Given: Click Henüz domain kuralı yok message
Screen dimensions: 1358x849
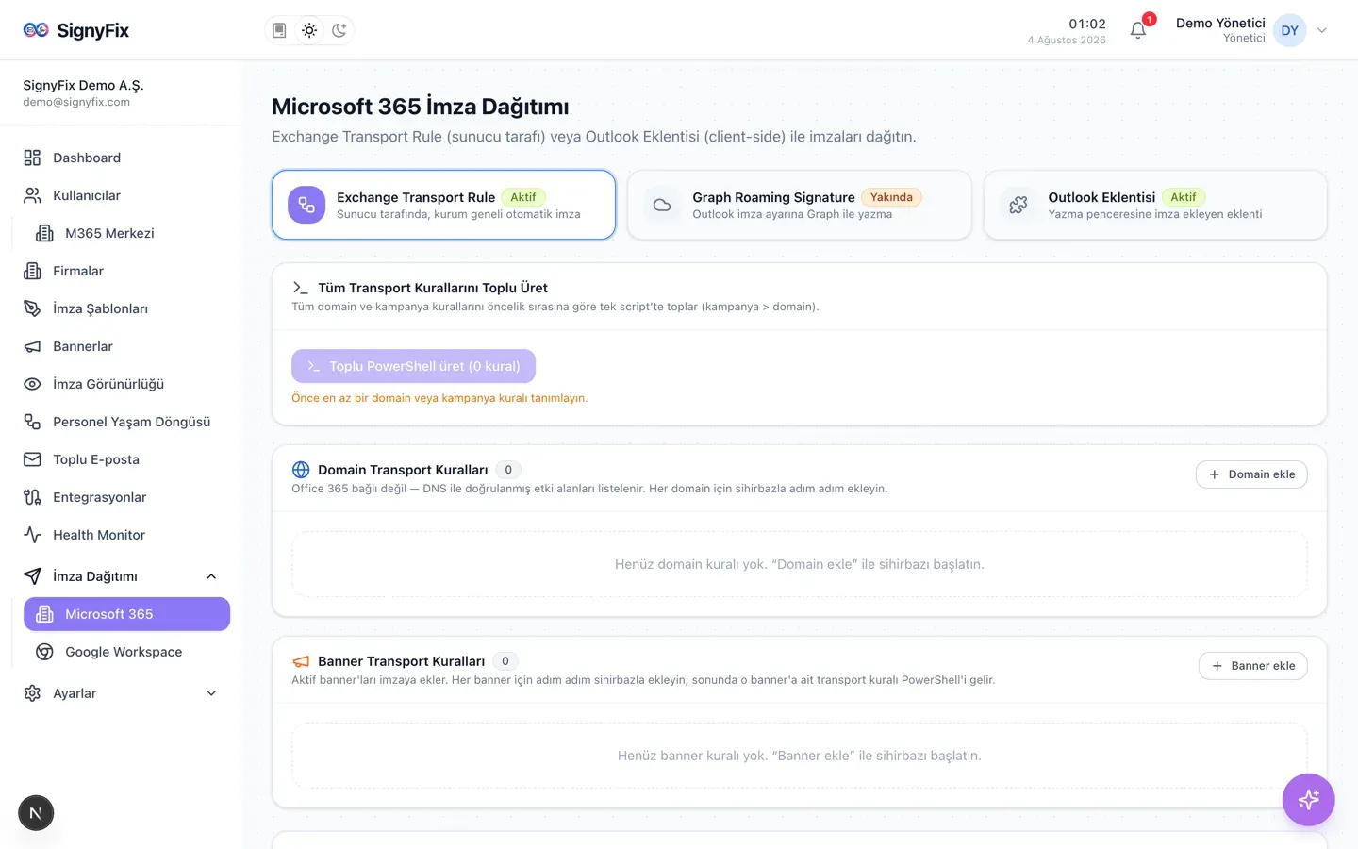Looking at the screenshot, I should click(x=799, y=564).
